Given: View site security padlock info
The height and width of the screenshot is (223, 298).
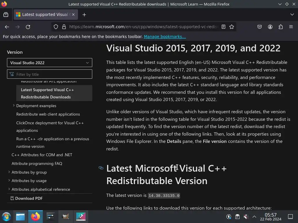Looking at the screenshot, I should (x=64, y=27).
